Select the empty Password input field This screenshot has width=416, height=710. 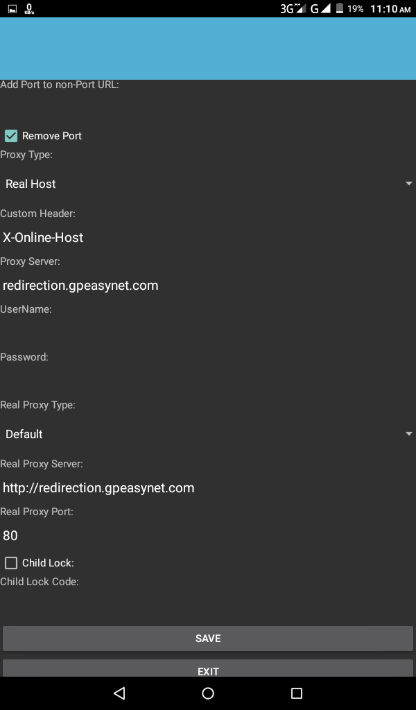[208, 381]
